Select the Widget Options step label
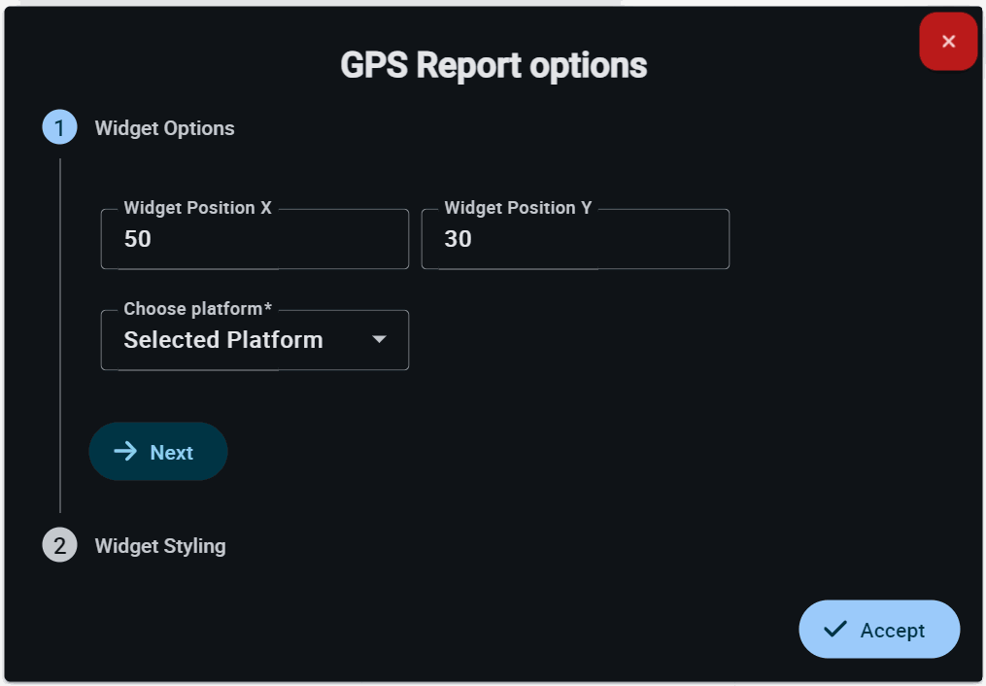 pos(164,128)
